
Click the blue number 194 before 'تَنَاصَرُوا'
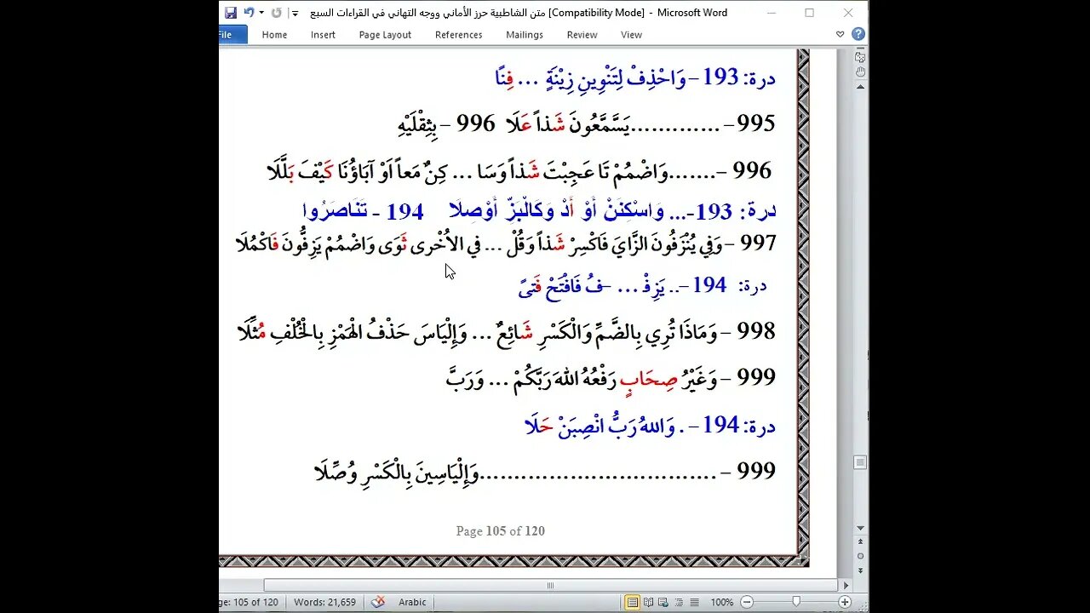point(404,211)
